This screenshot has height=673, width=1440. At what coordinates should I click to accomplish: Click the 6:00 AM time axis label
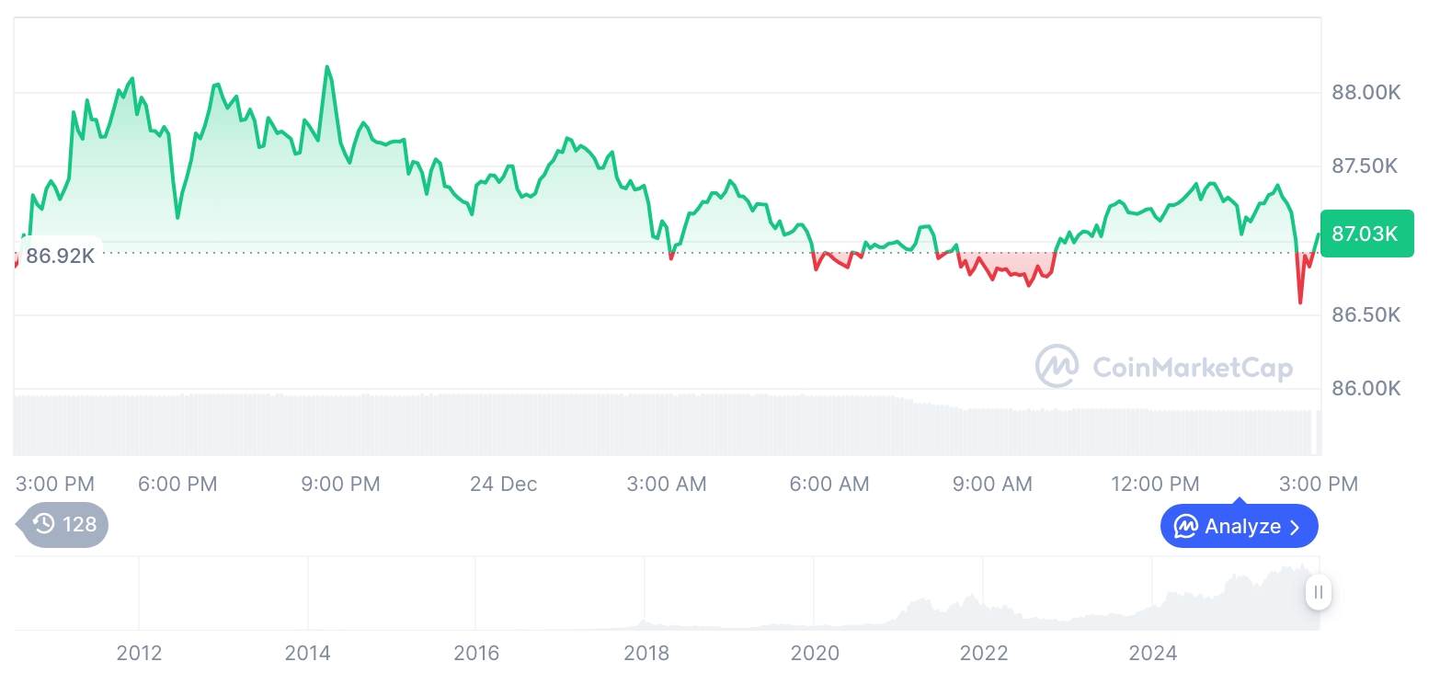coord(829,484)
